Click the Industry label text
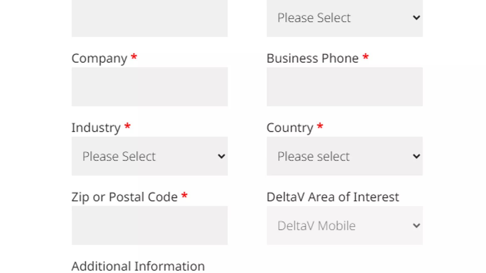This screenshot has height=273, width=486. click(x=96, y=128)
